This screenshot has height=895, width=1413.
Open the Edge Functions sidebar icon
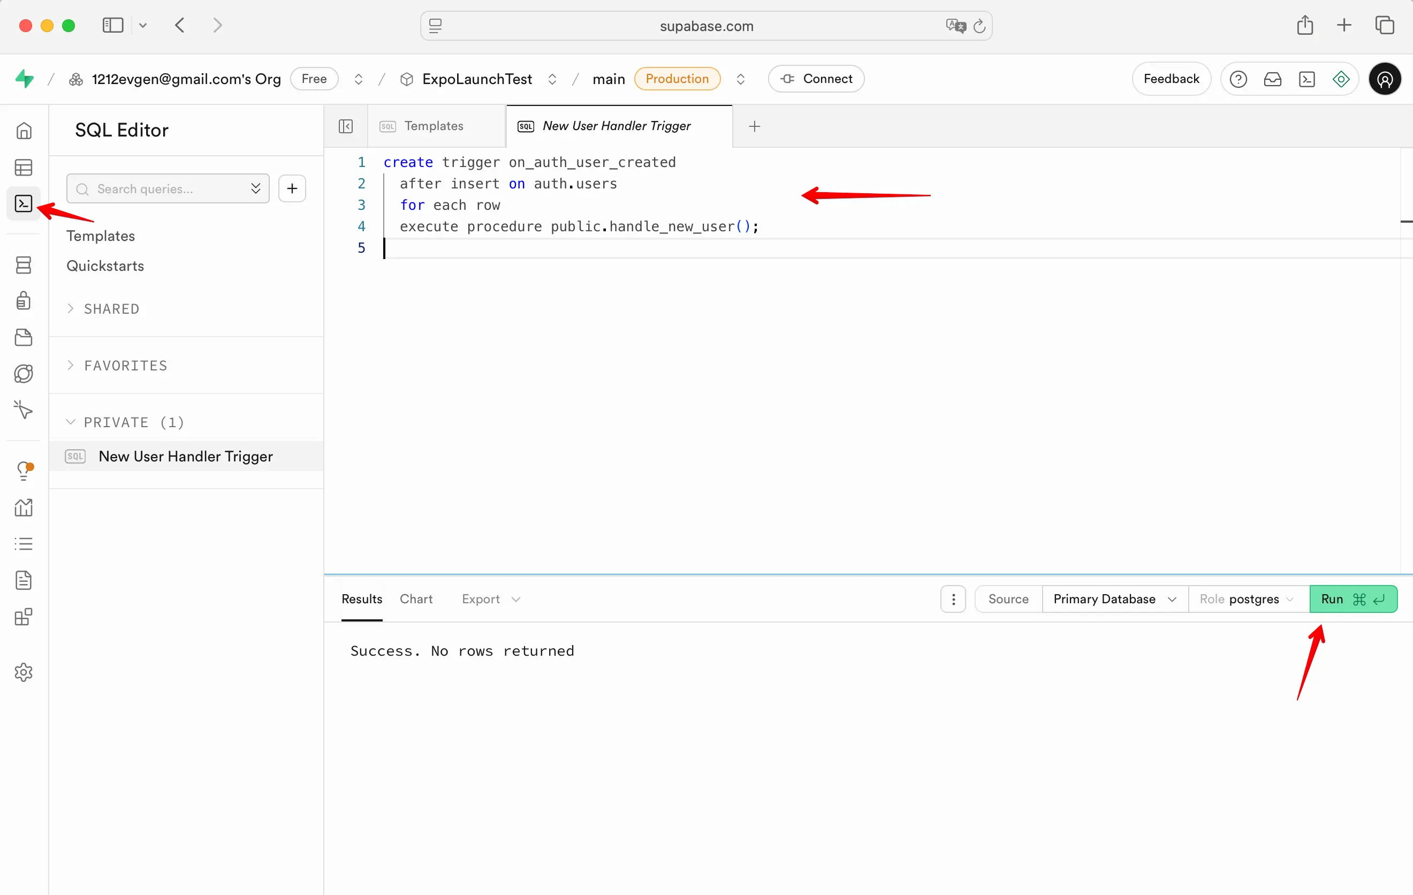[24, 374]
